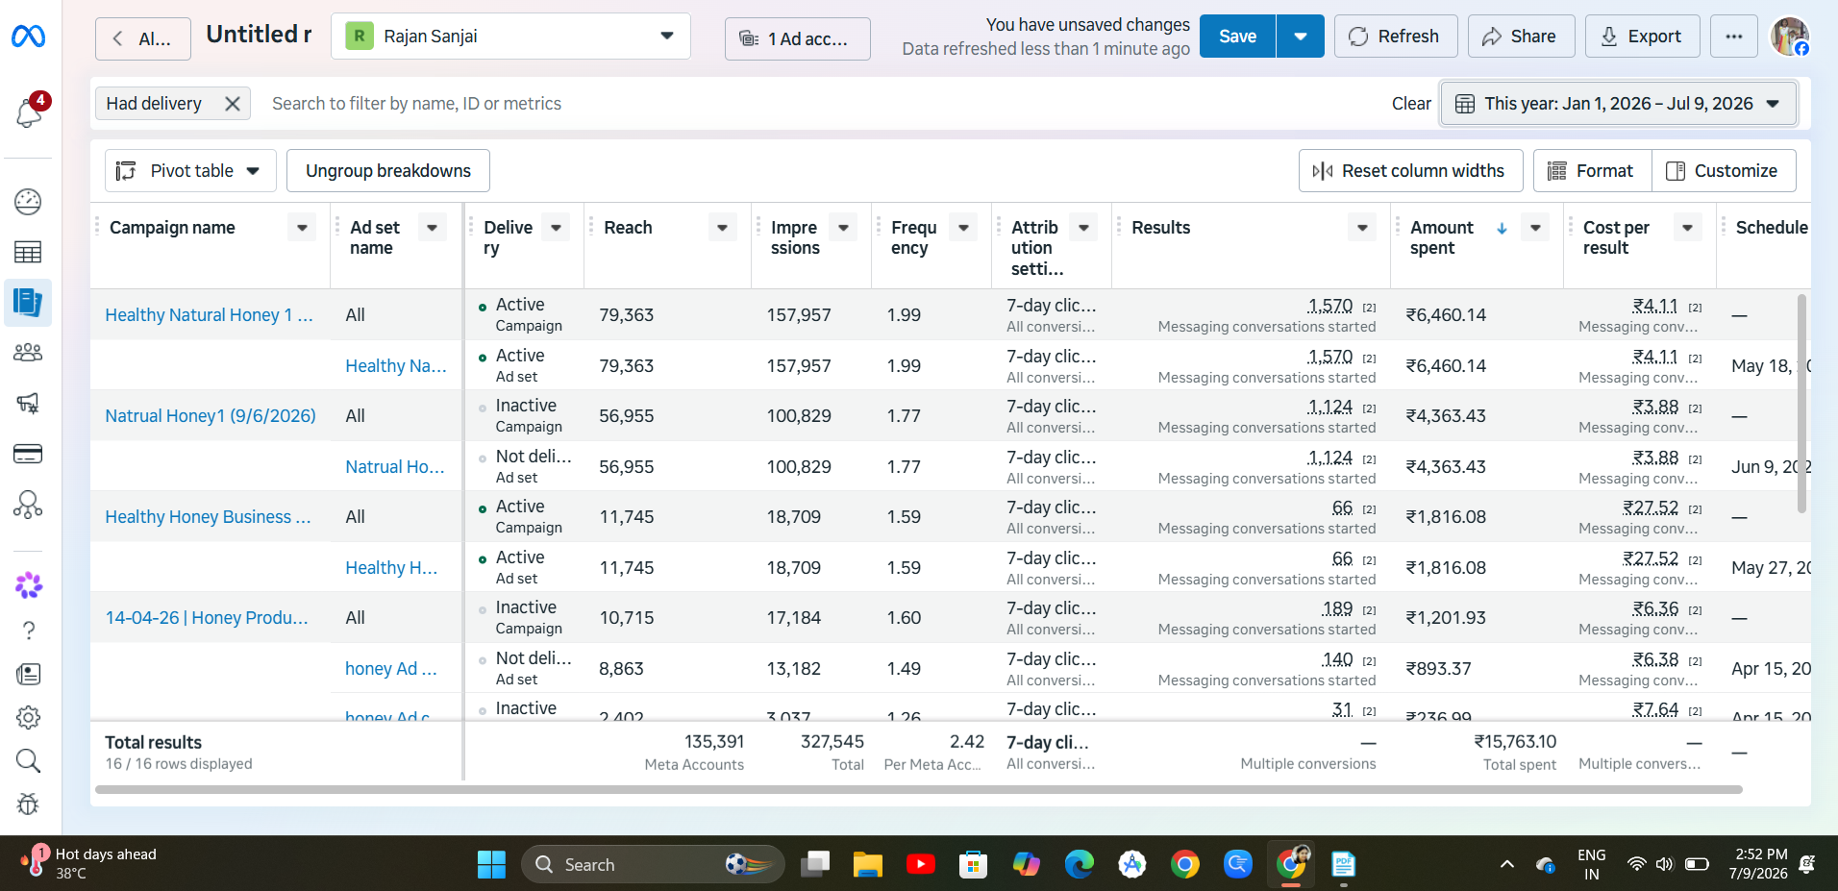Open Account overview gauge icon in sidebar
Image resolution: width=1838 pixels, height=891 pixels.
coord(28,202)
